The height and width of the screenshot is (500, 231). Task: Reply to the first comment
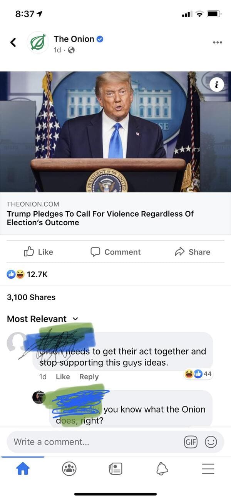89,377
